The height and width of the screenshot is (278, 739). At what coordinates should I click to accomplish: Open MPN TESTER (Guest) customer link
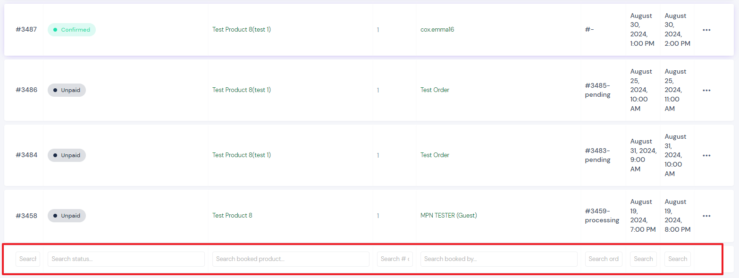(449, 216)
